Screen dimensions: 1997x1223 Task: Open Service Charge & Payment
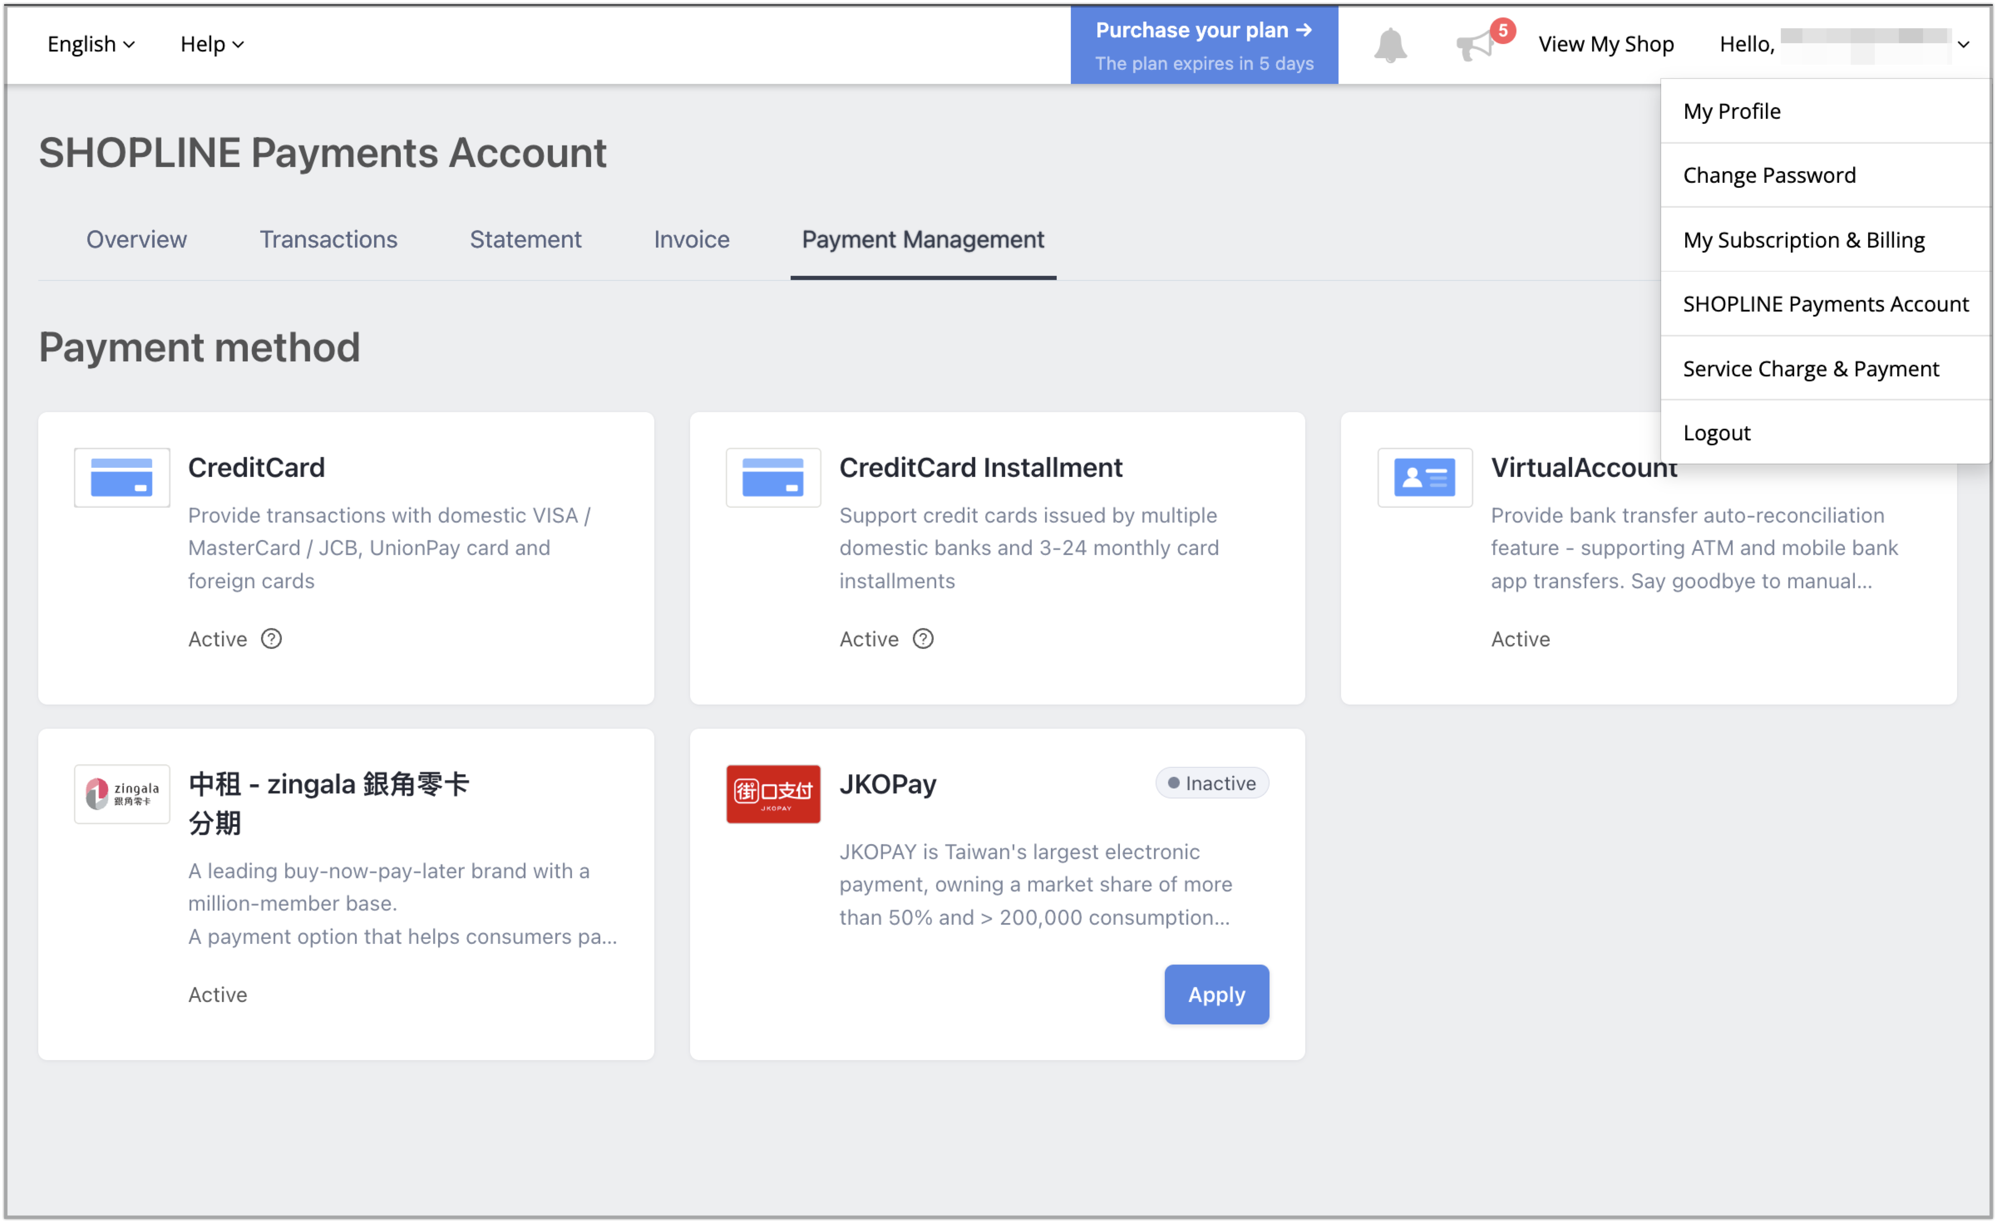(x=1825, y=368)
